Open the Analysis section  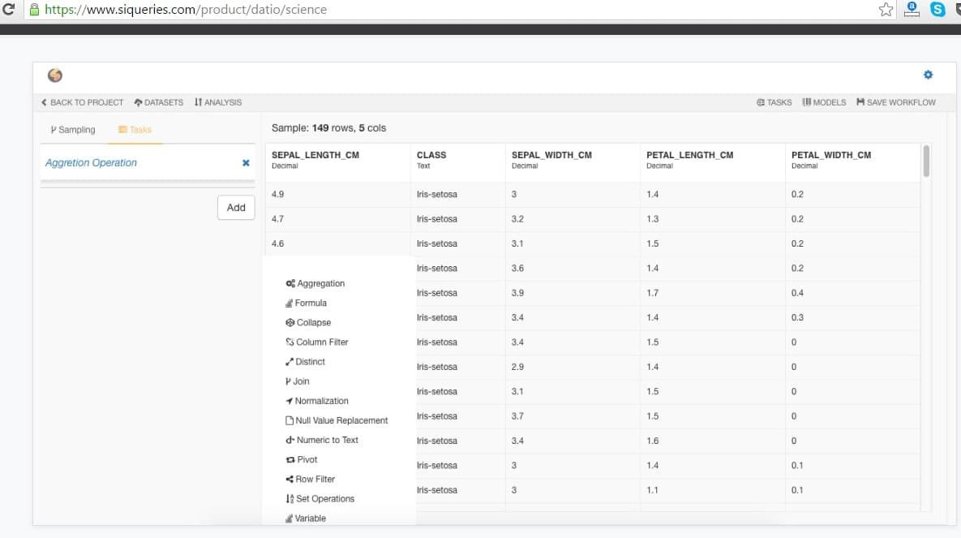[x=218, y=102]
